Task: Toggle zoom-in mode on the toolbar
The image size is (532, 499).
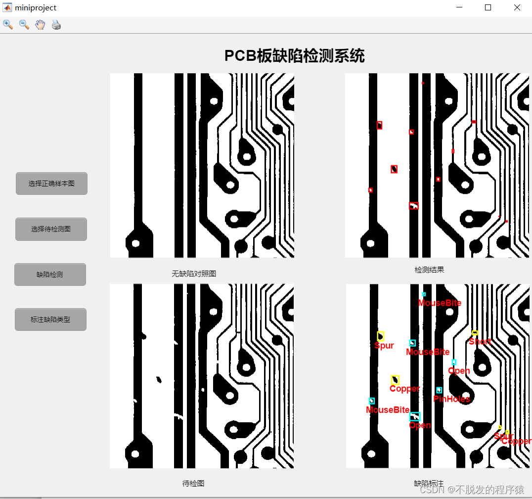Action: point(8,24)
